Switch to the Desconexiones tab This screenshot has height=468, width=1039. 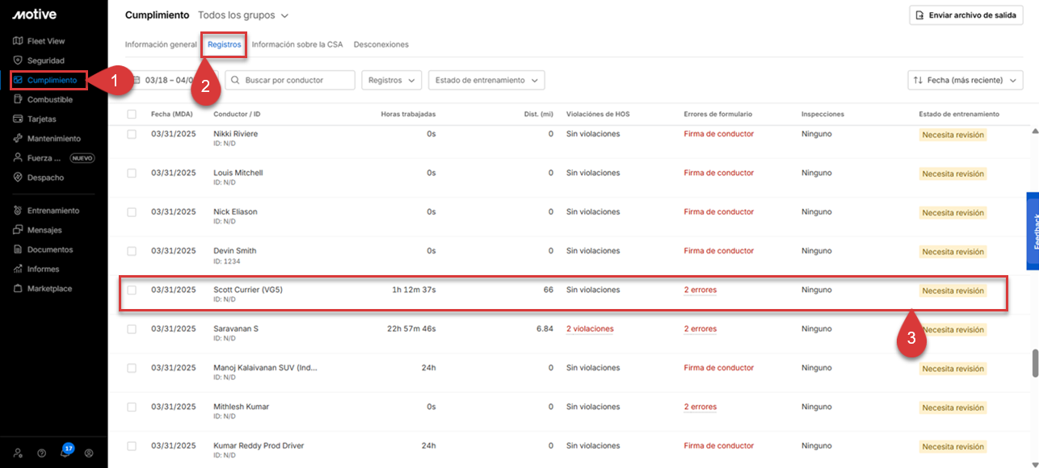pos(381,44)
